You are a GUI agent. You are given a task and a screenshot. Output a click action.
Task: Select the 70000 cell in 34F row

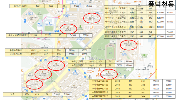coord(170,32)
